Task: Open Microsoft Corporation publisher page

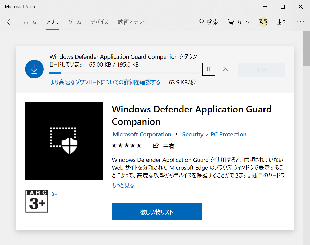Action: [142, 134]
